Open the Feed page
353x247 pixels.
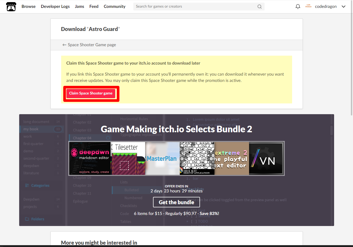tap(94, 7)
